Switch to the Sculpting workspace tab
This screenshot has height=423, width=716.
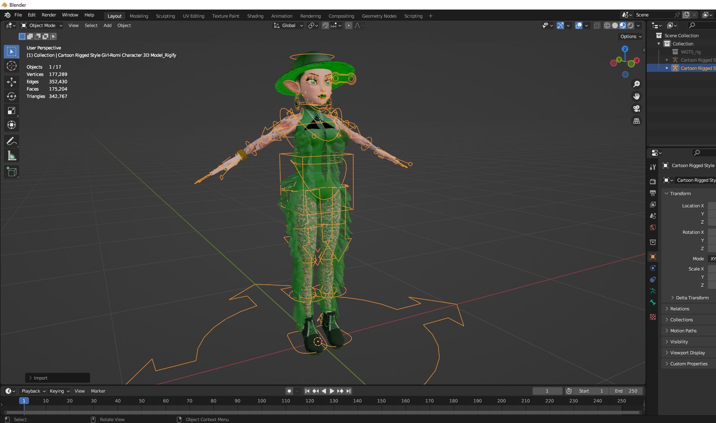coord(165,16)
